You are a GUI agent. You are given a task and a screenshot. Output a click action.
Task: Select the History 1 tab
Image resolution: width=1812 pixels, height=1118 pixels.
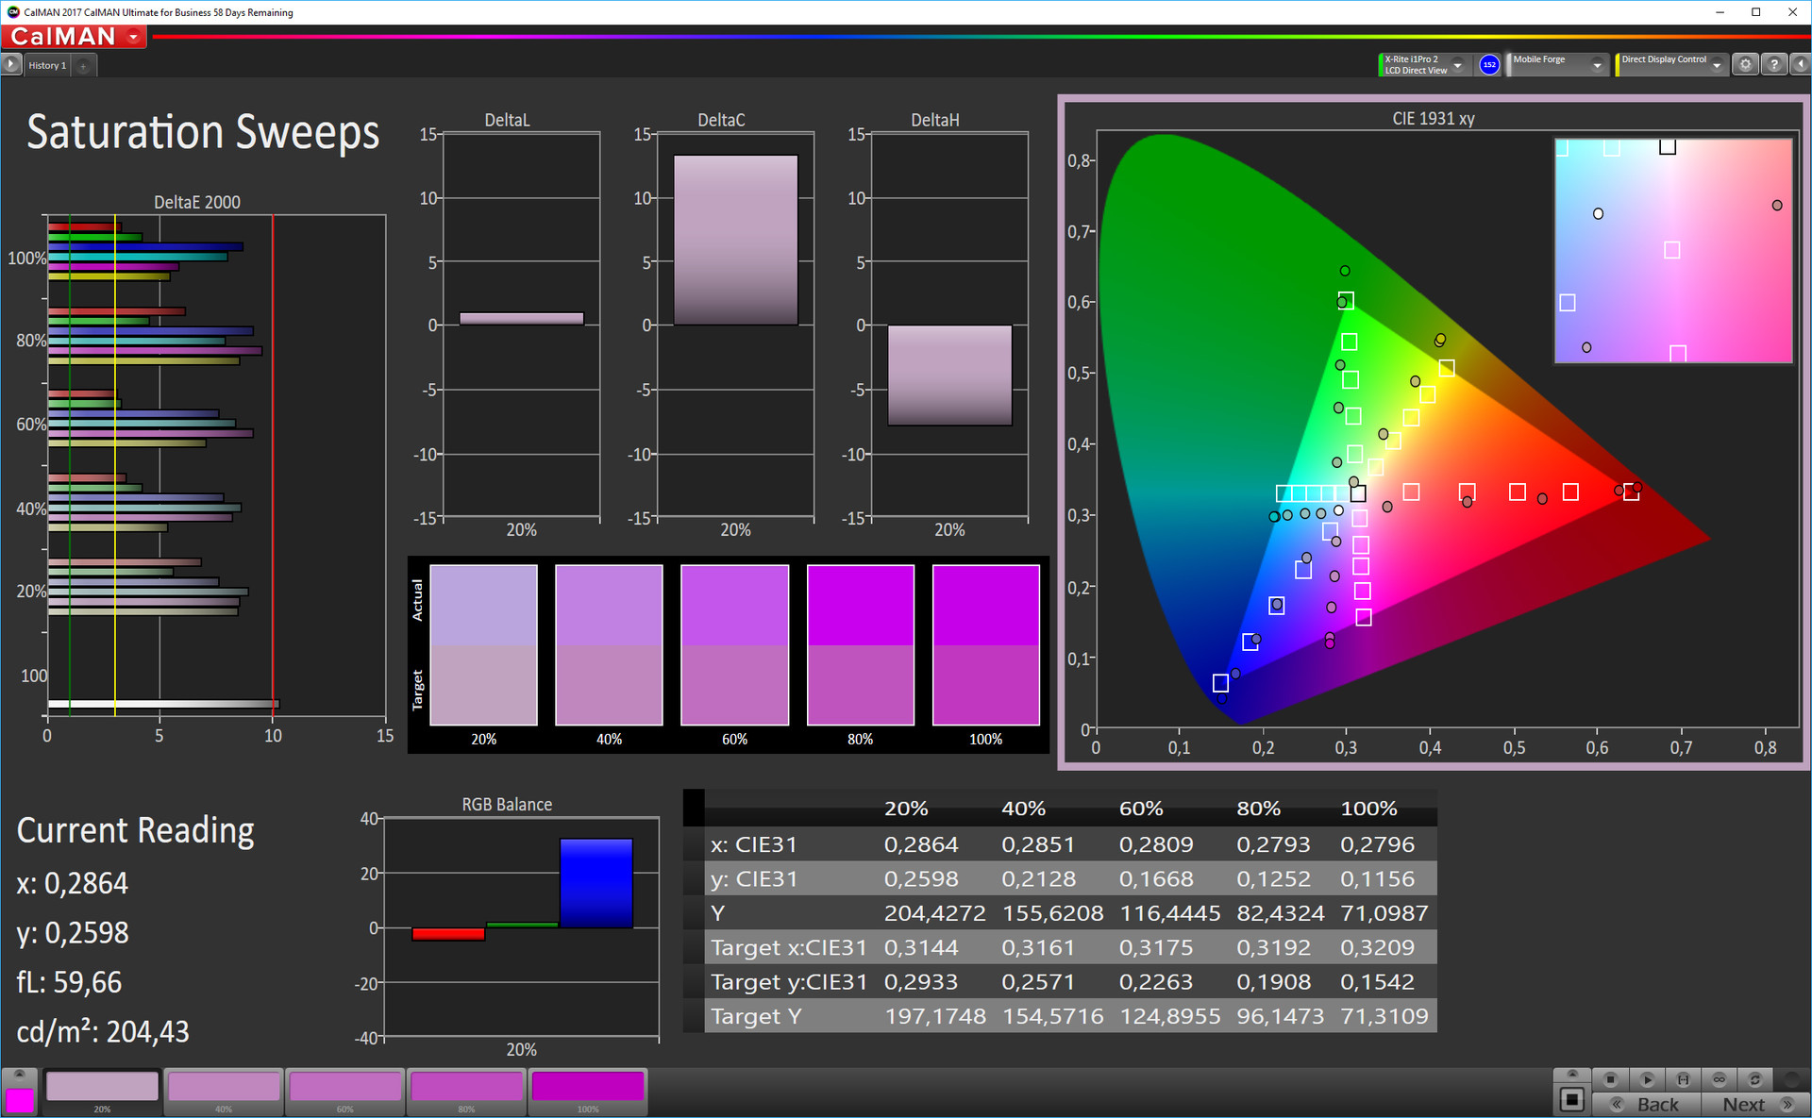[47, 65]
